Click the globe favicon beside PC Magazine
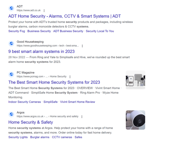The height and width of the screenshot is (144, 172). tap(11, 74)
